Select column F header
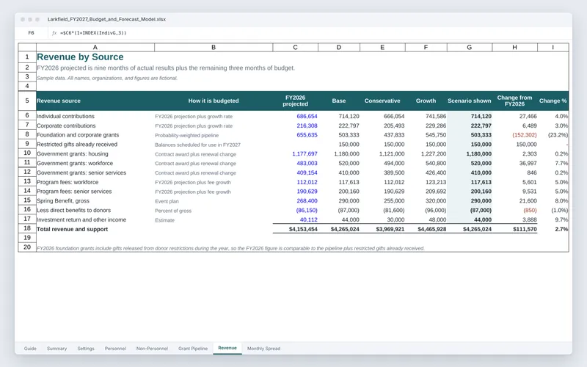The image size is (587, 367). tap(426, 47)
